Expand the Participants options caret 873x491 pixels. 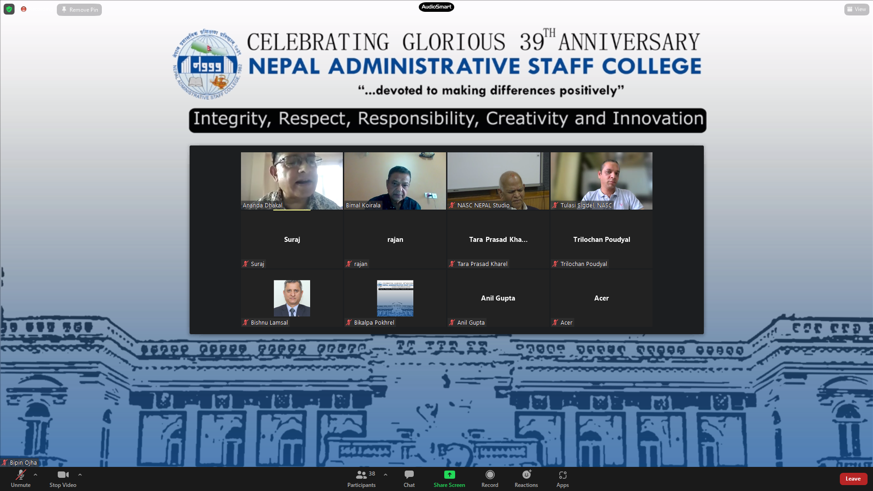pyautogui.click(x=386, y=475)
